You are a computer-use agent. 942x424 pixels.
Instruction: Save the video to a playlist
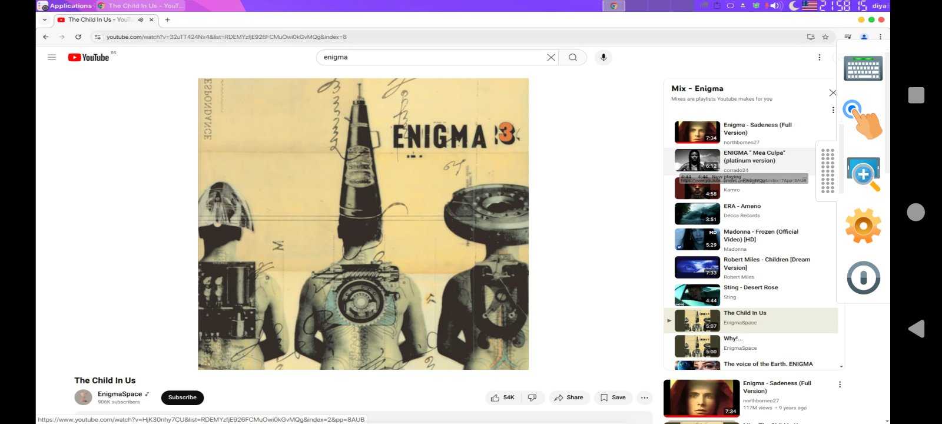613,397
